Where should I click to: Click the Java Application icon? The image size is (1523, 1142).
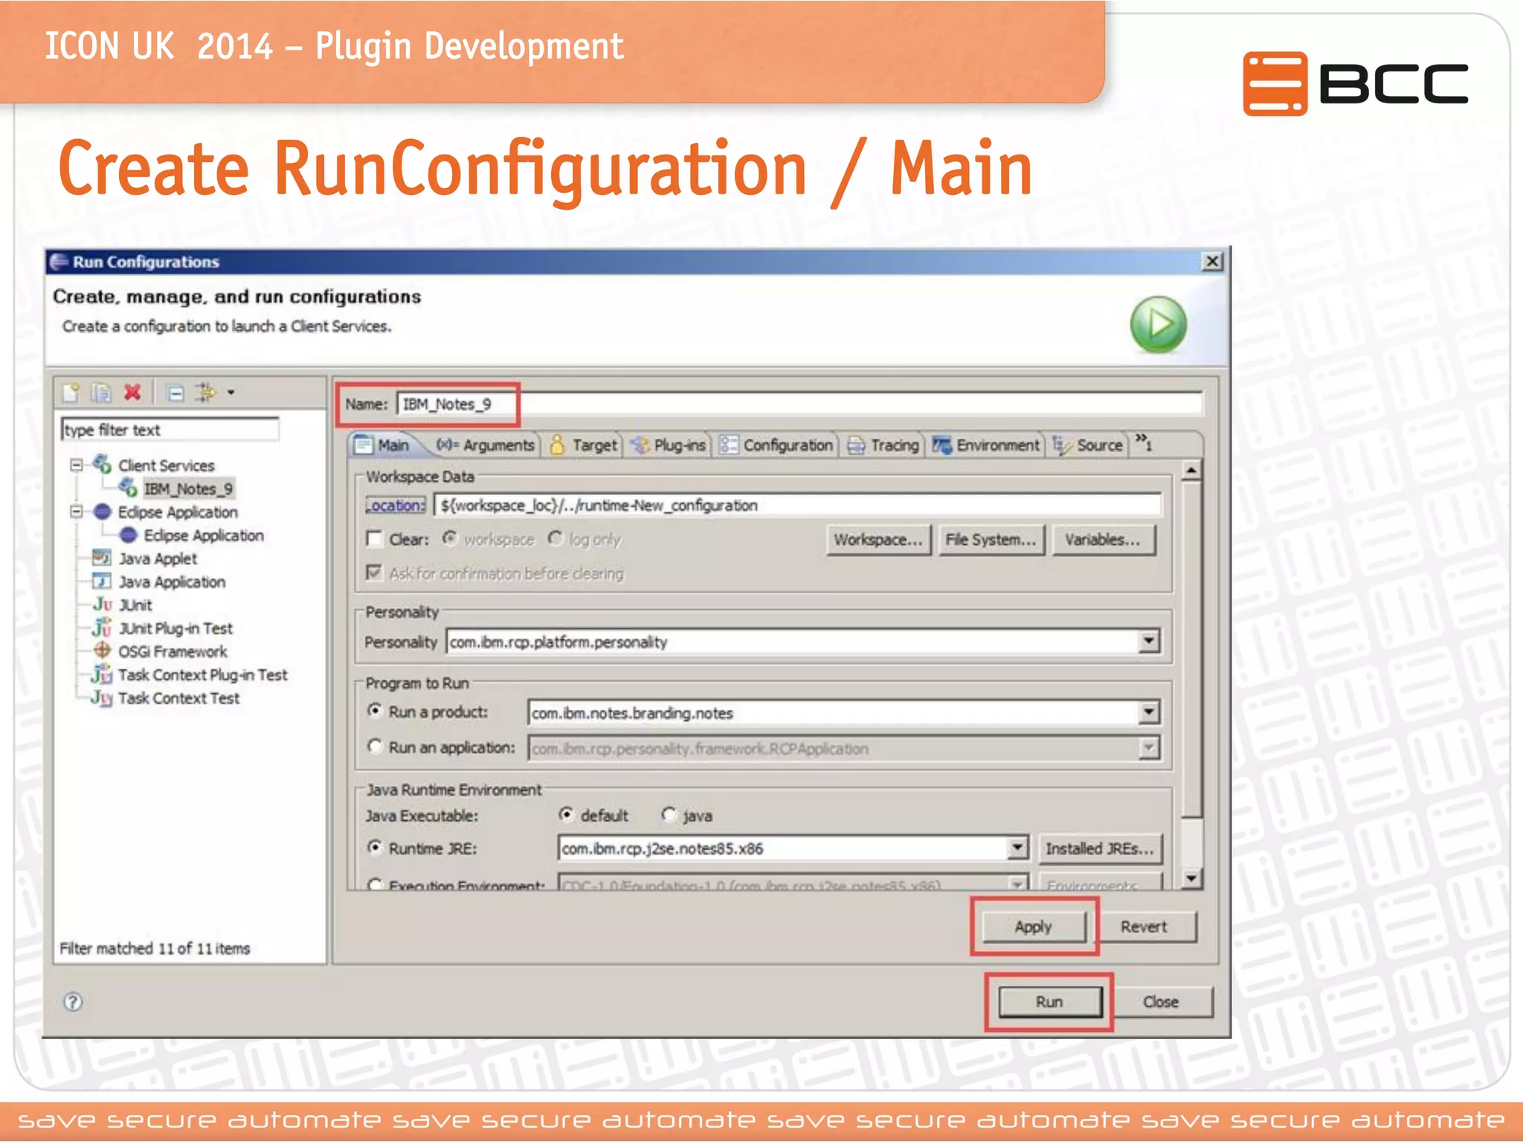(x=102, y=581)
